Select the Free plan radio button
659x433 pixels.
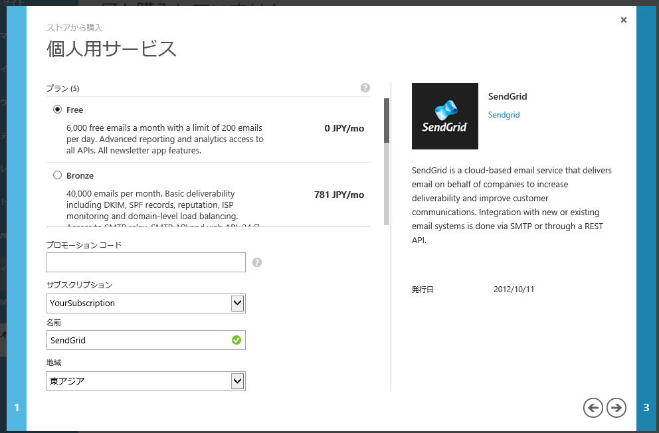[x=57, y=110]
